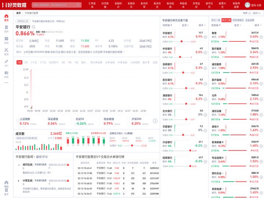
Task: Sort bank list by 涨跌幅
Action: point(167,25)
